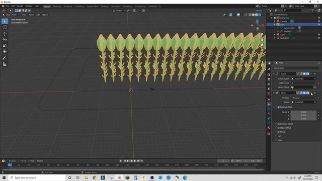Click the Blender logo in menu bar
The height and width of the screenshot is (181, 322).
pos(3,6)
